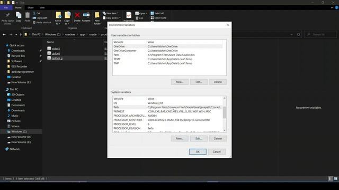Select the ojdbc6 file icon
339x190 pixels.
click(x=49, y=53)
